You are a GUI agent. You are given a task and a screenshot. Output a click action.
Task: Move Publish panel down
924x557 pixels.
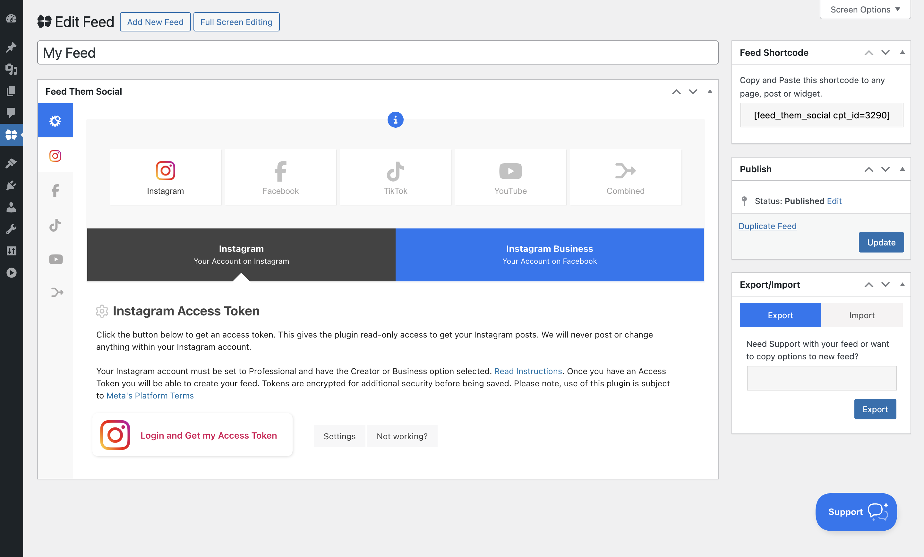886,169
